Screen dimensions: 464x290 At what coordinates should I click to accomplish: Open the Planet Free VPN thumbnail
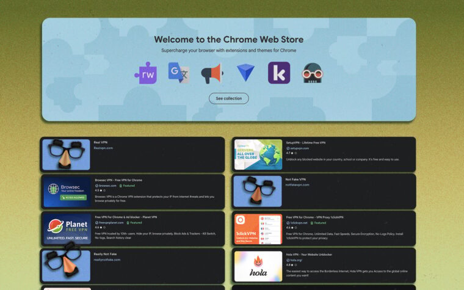pyautogui.click(x=67, y=229)
